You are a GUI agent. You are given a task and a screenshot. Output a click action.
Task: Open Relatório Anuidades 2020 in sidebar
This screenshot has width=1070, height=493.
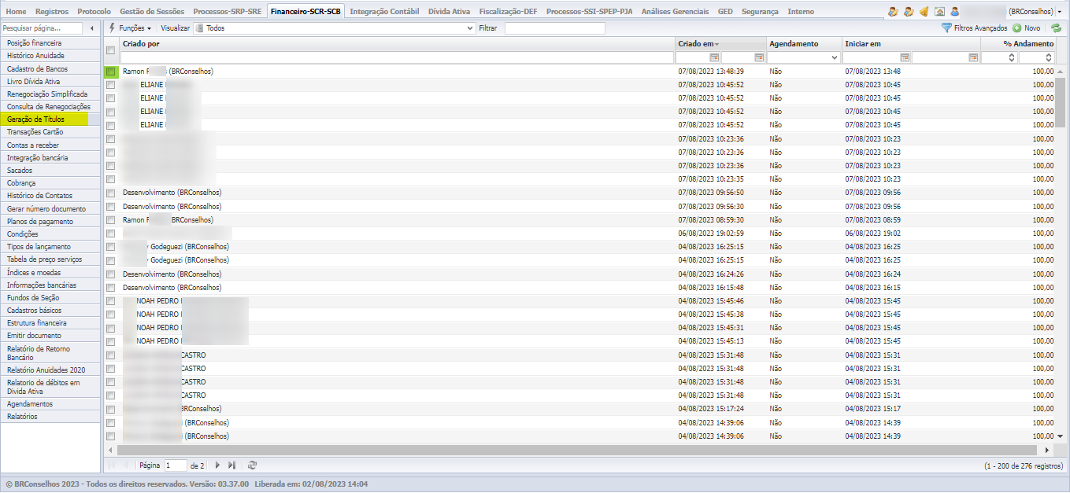pyautogui.click(x=50, y=370)
